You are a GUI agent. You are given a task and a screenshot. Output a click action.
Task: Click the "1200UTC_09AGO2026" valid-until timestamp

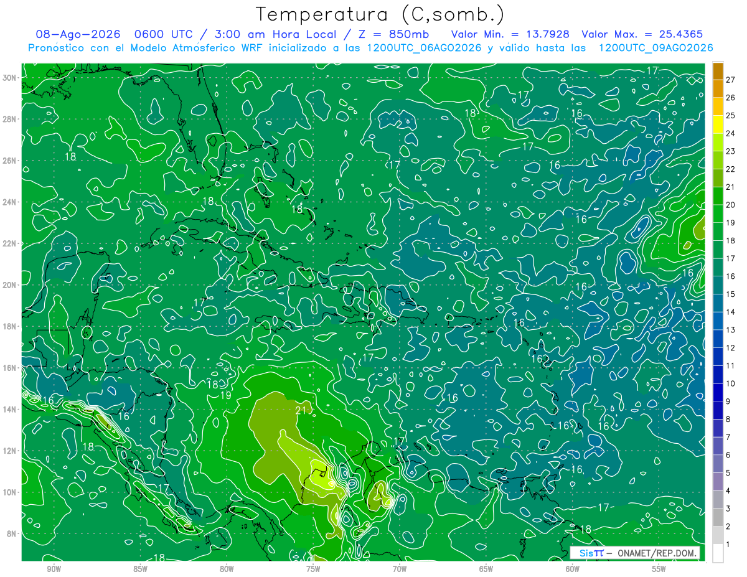coord(655,48)
